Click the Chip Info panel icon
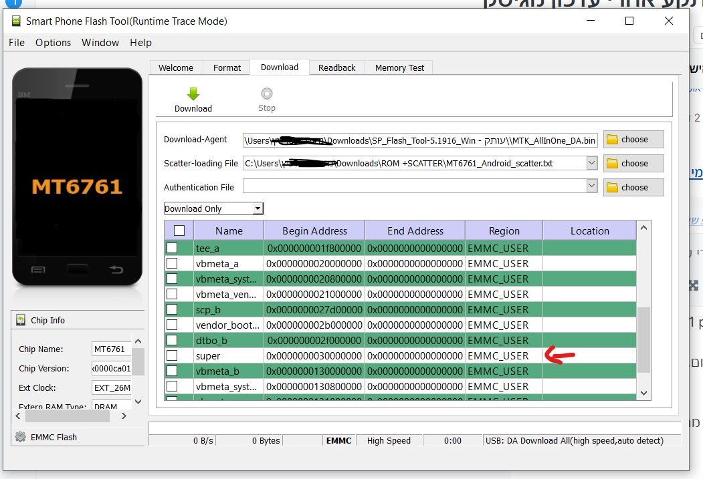Image resolution: width=703 pixels, height=479 pixels. 21,320
